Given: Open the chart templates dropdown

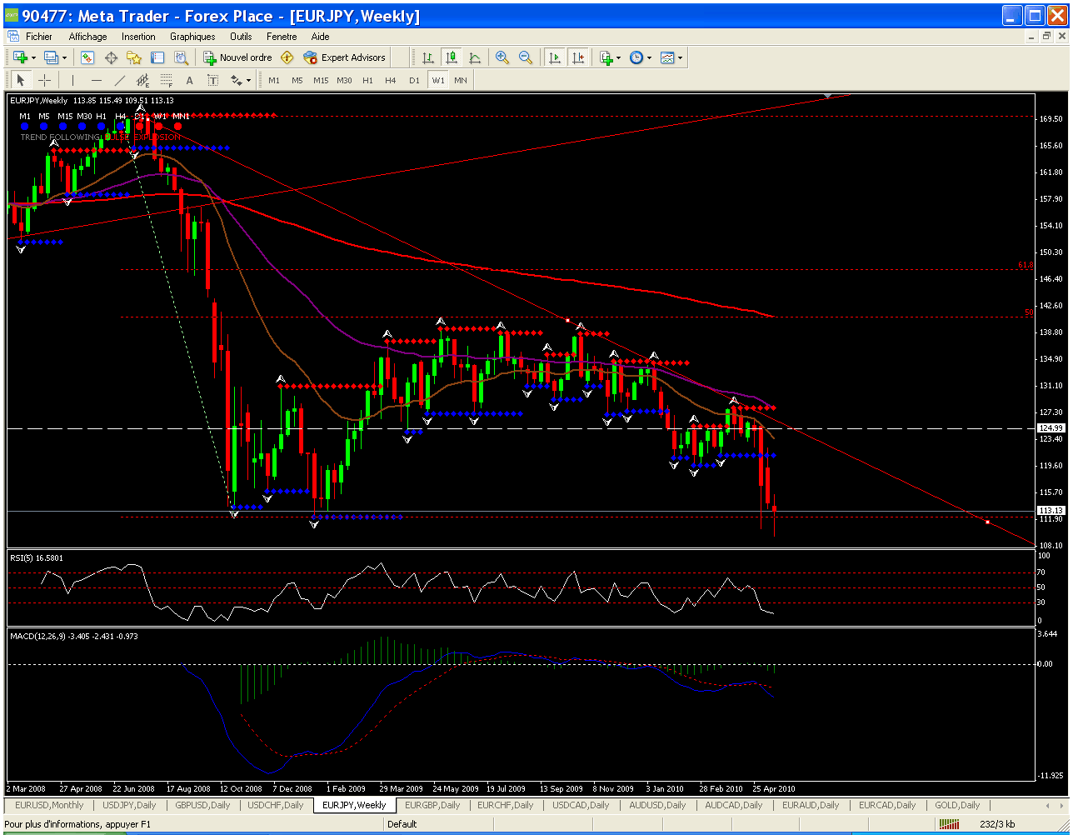Looking at the screenshot, I should click(671, 57).
